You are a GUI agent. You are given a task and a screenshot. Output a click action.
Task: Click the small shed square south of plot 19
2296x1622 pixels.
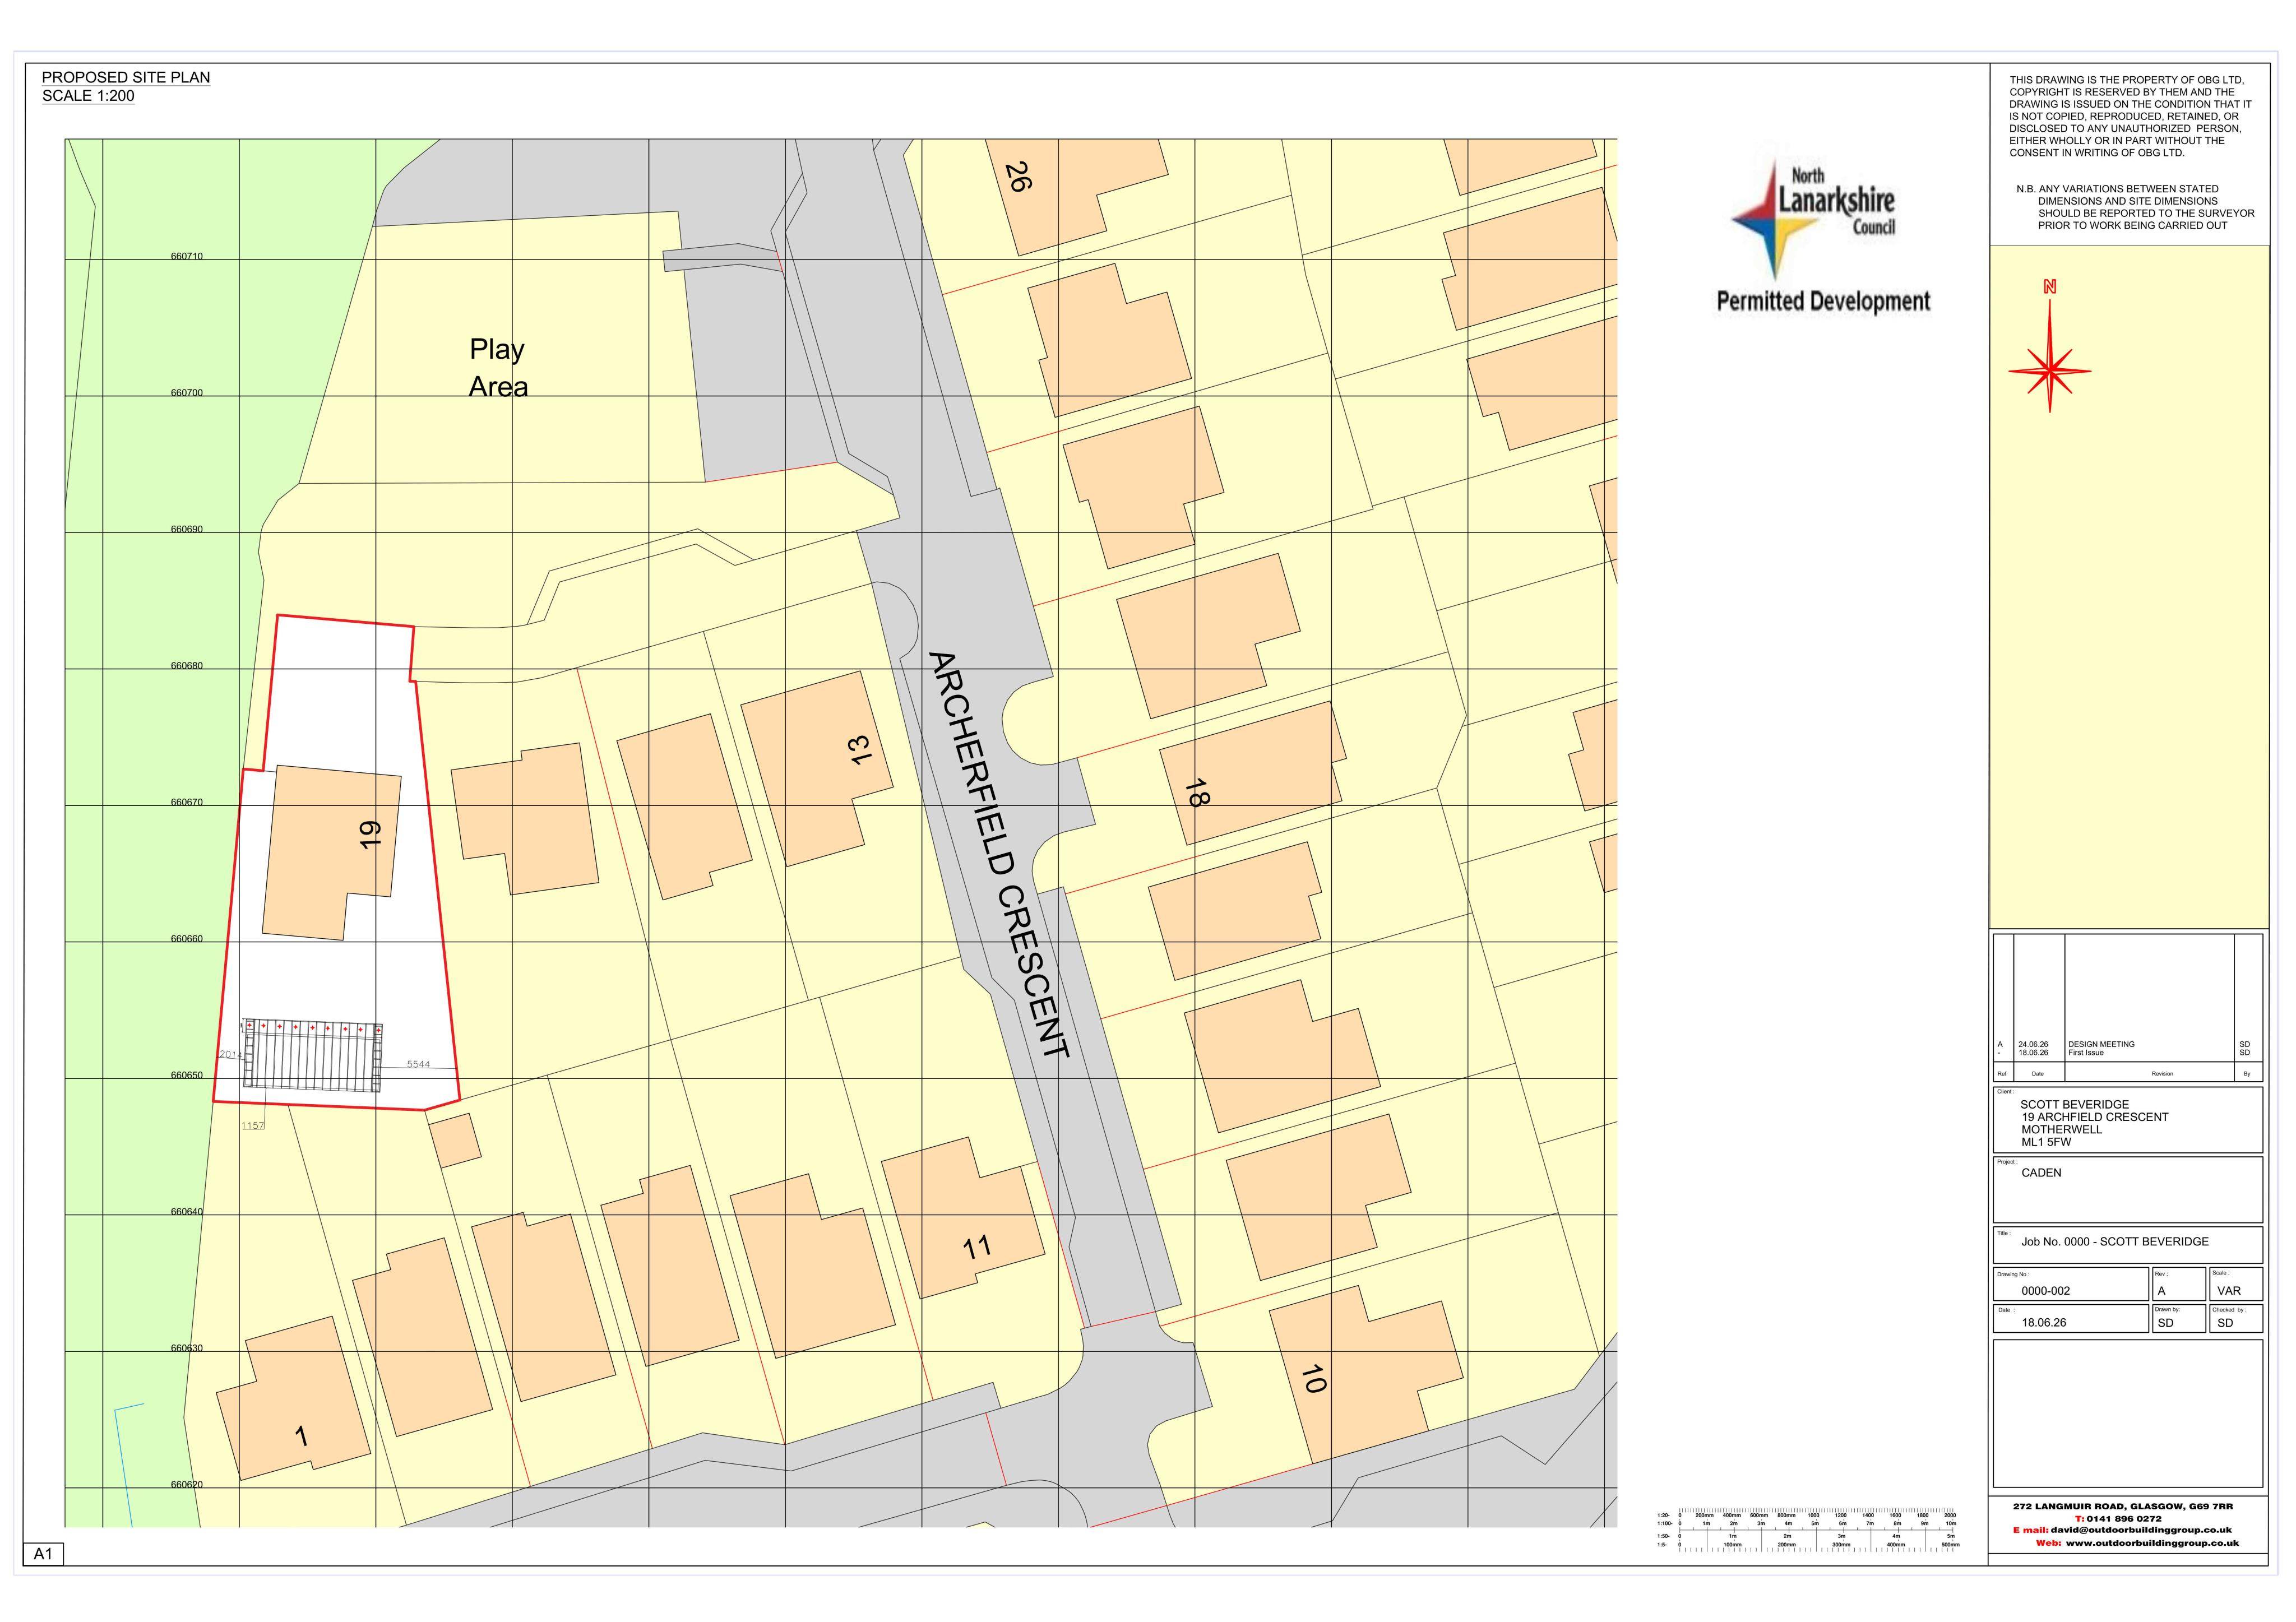(x=455, y=1140)
